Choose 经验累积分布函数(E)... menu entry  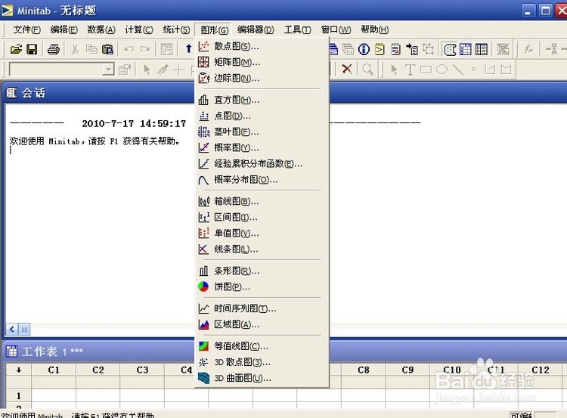(x=262, y=163)
